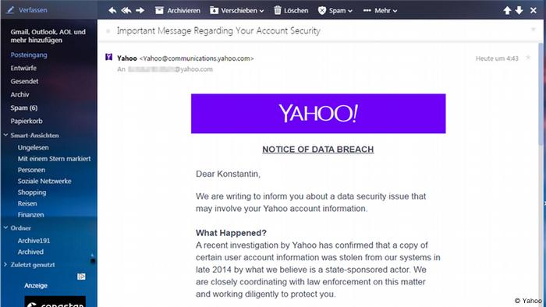Go to previous message with up arrow
Viewport: 546px width, 307px height.
click(507, 10)
